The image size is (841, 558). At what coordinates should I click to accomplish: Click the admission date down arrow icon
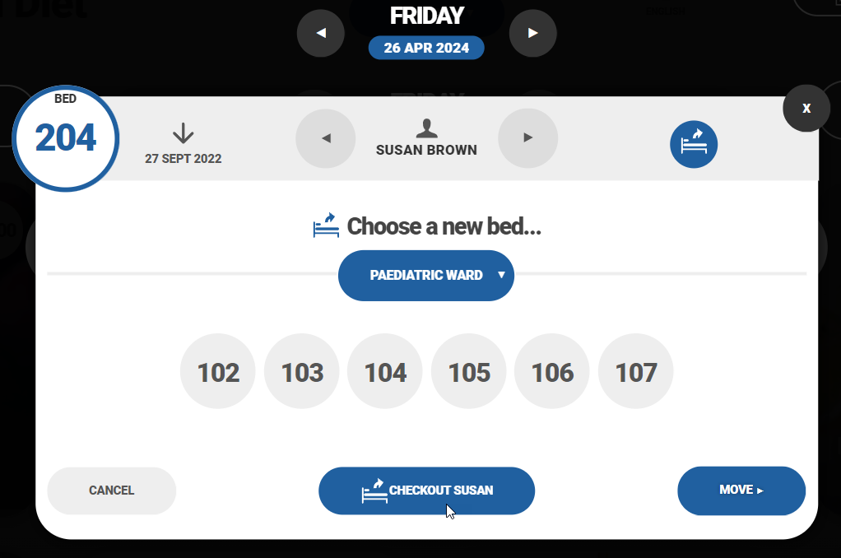pos(183,134)
